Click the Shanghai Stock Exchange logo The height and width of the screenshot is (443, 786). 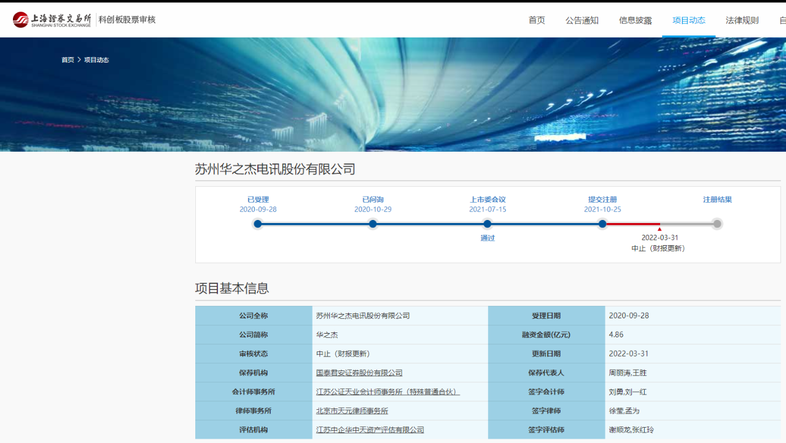52,20
